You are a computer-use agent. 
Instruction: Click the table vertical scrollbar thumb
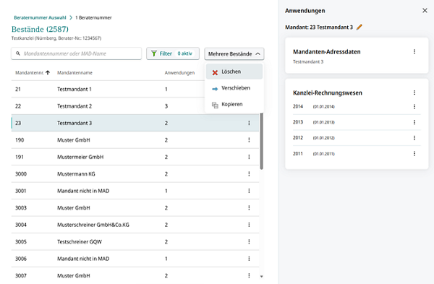coord(262,141)
